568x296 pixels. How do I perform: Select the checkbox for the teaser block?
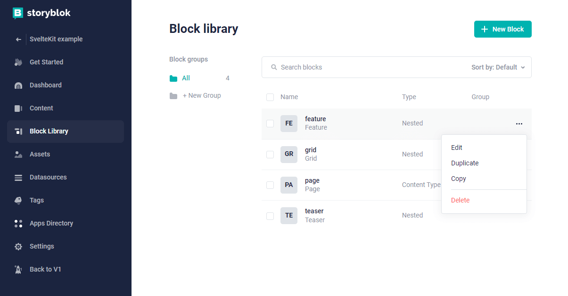[x=270, y=215]
